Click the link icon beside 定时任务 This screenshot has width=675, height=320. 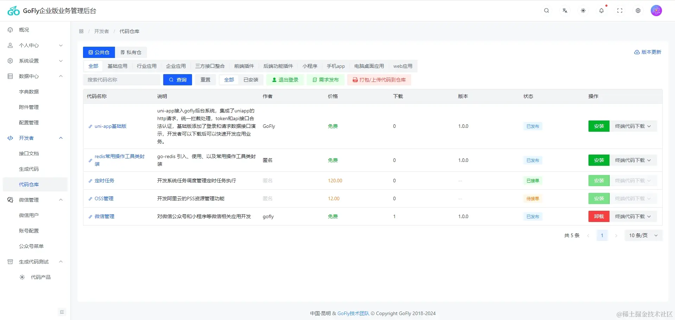point(90,181)
